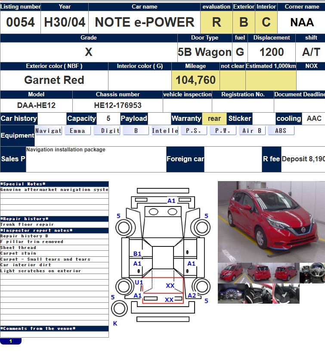Click the listing number 0054
Image resolution: width=325 pixels, height=360 pixels.
[x=20, y=22]
